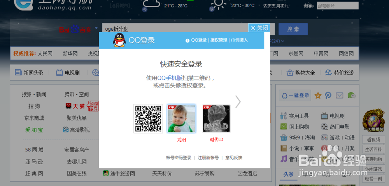Open 苏宁易购 link

[205, 173]
